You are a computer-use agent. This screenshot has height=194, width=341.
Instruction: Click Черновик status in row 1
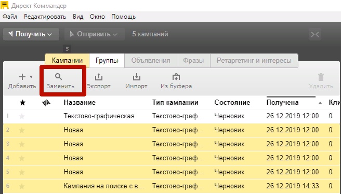click(229, 116)
